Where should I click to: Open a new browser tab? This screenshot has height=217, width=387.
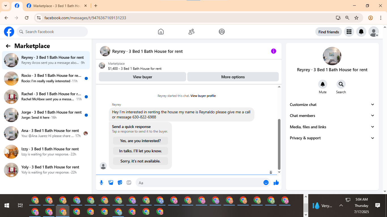point(96,6)
